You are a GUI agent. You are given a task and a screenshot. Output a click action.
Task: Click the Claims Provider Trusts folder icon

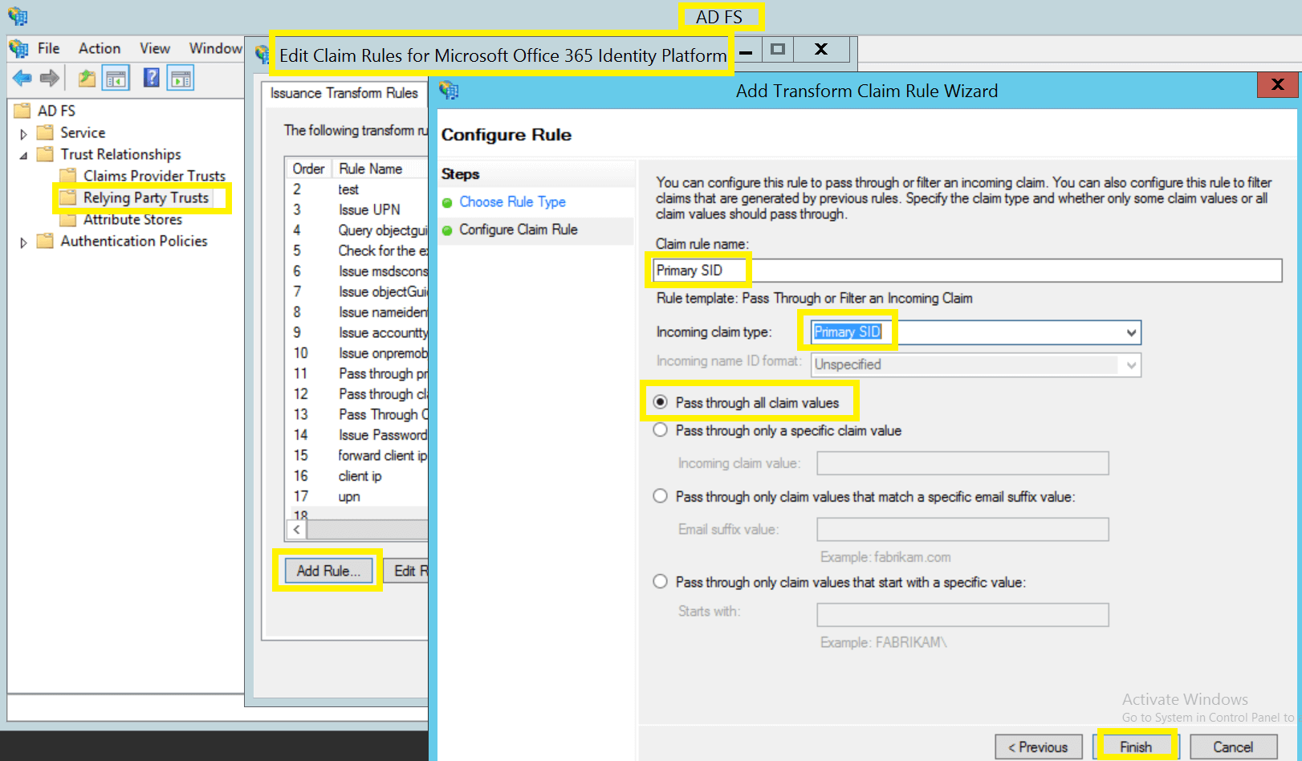(x=68, y=176)
